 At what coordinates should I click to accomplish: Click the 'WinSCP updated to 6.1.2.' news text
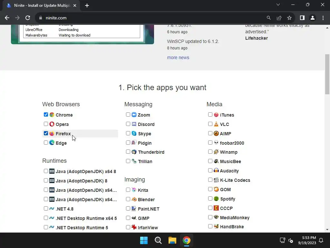[193, 41]
